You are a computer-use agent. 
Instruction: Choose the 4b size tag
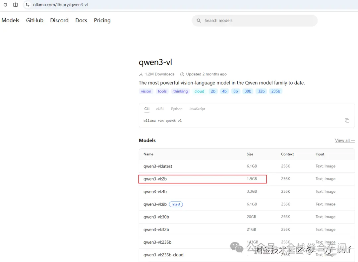coord(224,91)
